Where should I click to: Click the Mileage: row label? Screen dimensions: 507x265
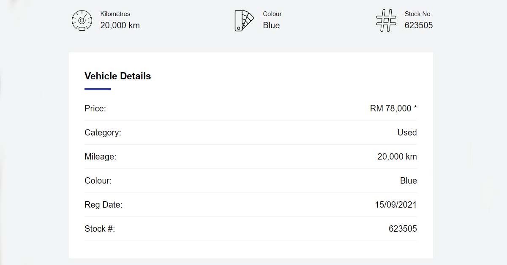(x=100, y=157)
